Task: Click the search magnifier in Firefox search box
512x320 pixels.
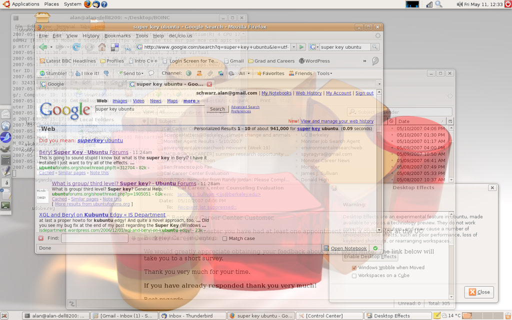Action: [375, 47]
